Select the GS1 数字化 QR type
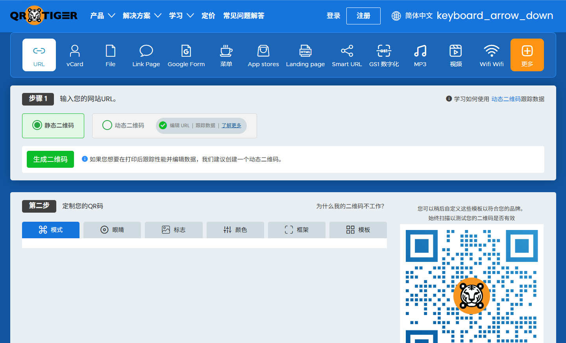 click(x=384, y=55)
